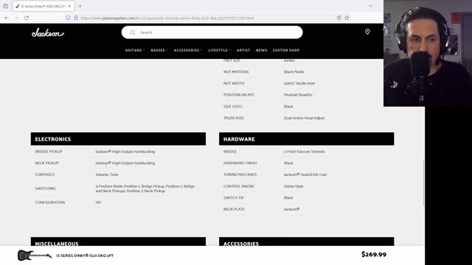The width and height of the screenshot is (472, 265).
Task: Click the Switch Tip label
Action: click(233, 198)
